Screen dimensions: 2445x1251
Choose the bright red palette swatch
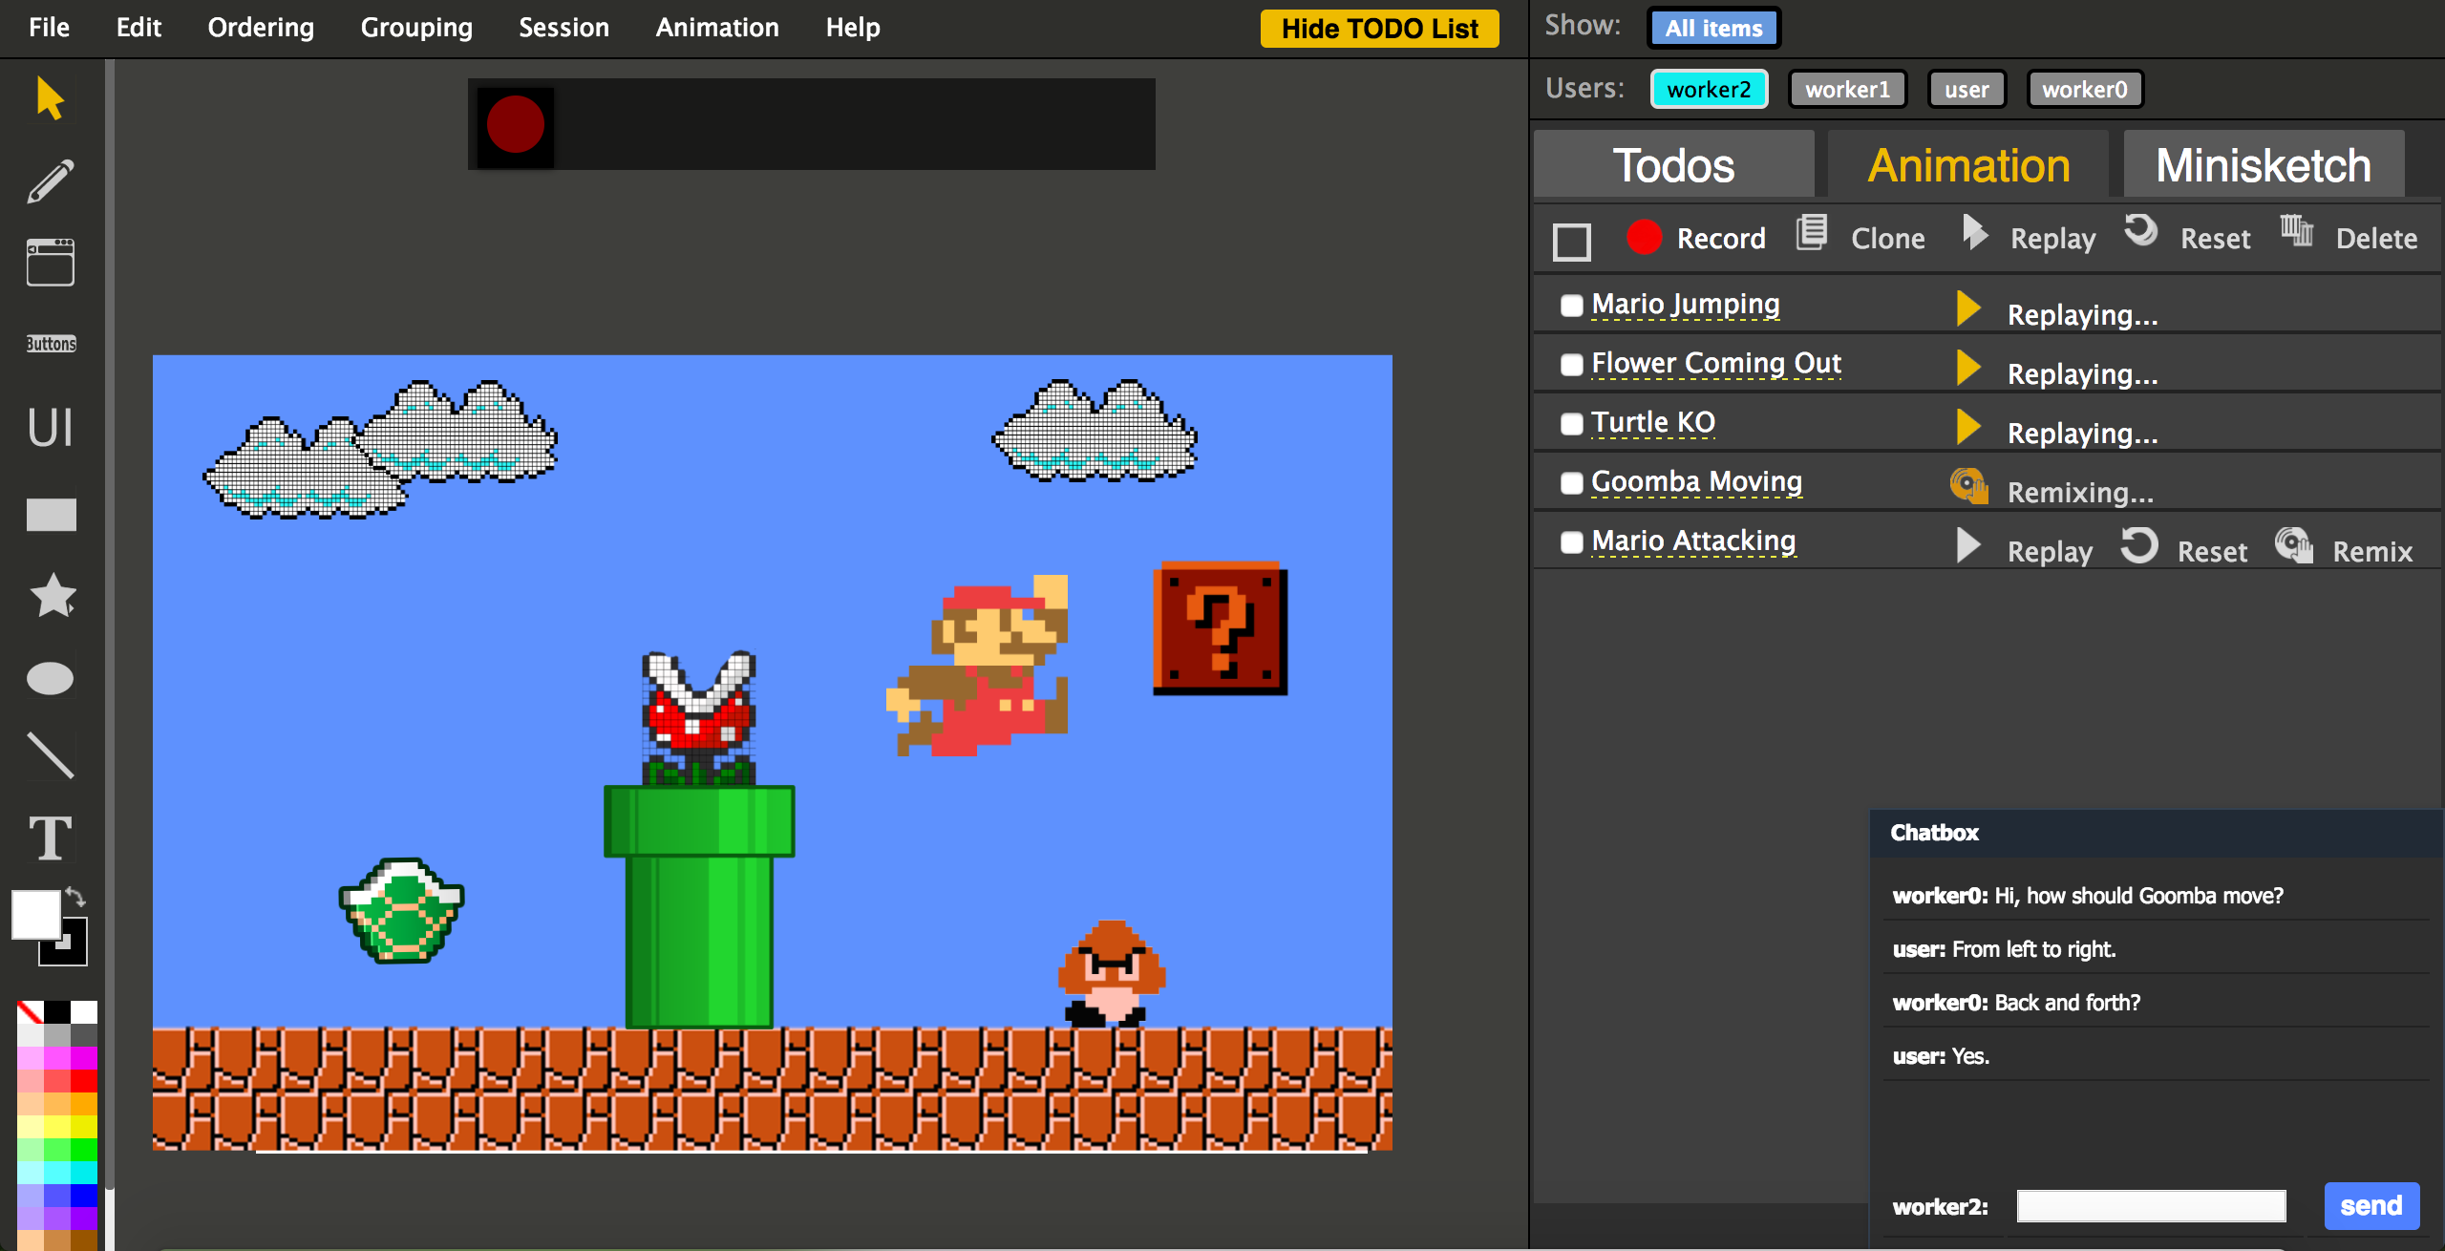84,1080
